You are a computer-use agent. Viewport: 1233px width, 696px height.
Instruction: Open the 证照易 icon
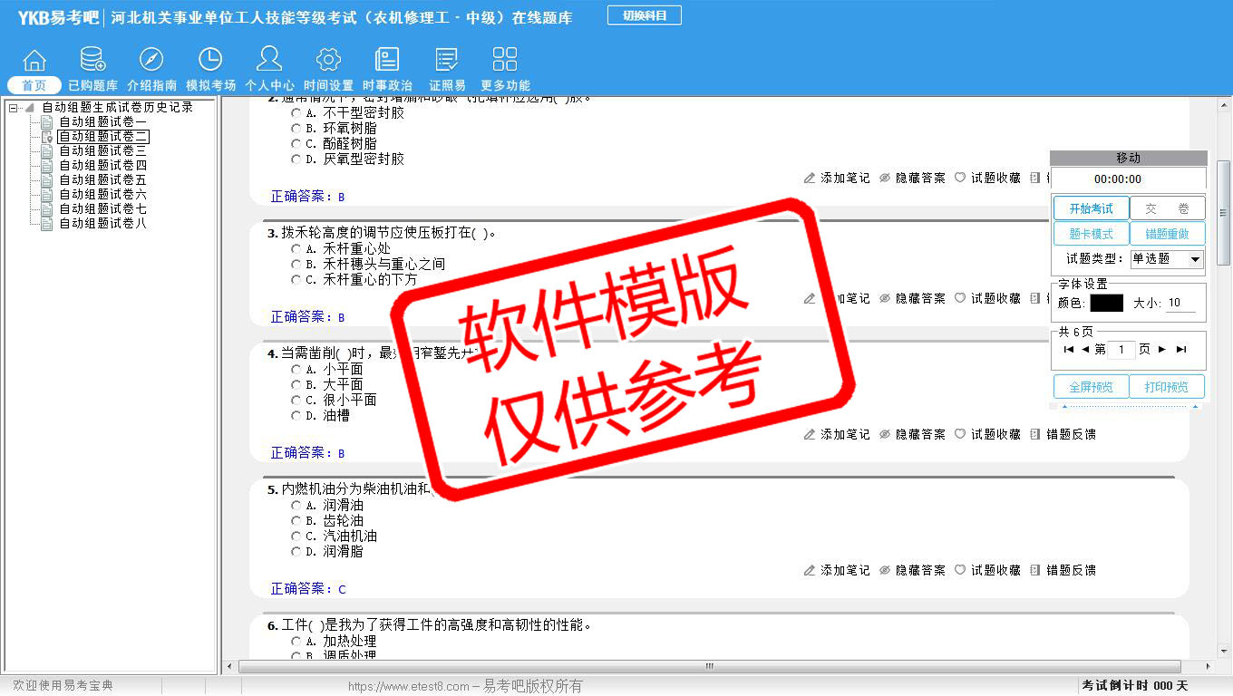[446, 61]
